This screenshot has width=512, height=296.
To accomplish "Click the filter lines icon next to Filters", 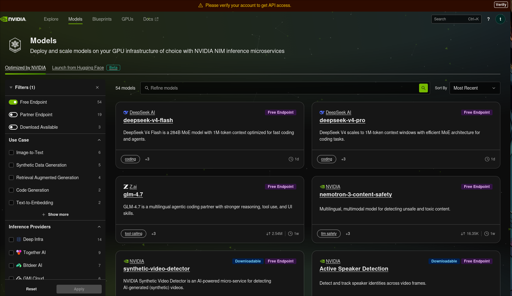I will [x=11, y=87].
